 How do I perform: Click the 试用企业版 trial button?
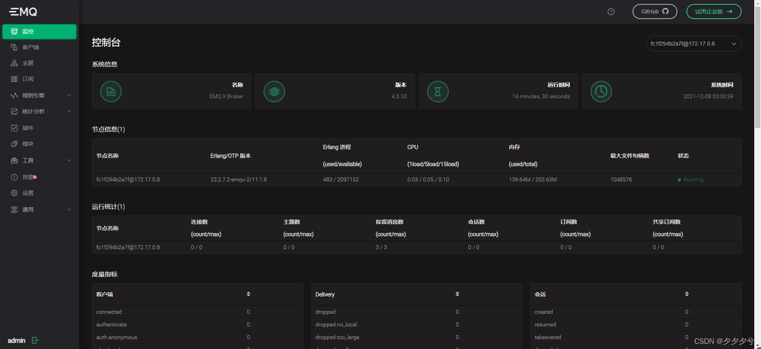click(x=714, y=11)
